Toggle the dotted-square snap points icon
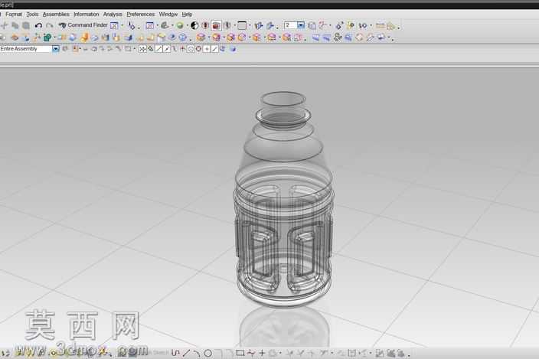This screenshot has width=539, height=359. point(142,49)
